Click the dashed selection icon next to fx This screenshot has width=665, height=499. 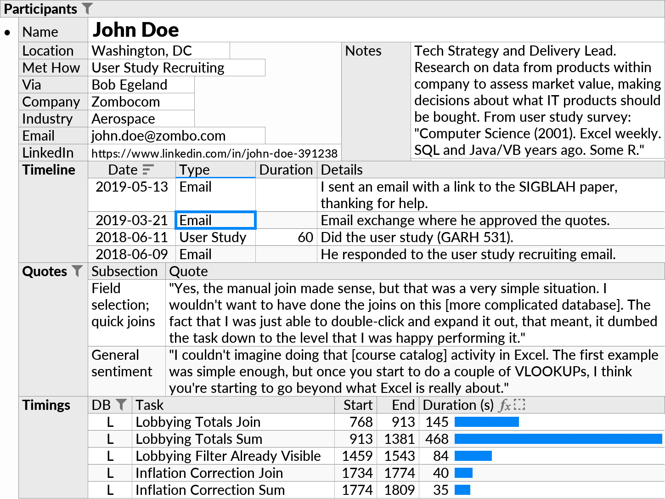pos(520,405)
